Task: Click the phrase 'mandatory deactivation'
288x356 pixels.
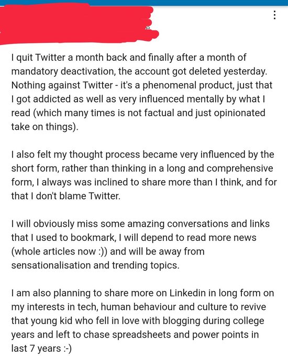Action: point(61,71)
